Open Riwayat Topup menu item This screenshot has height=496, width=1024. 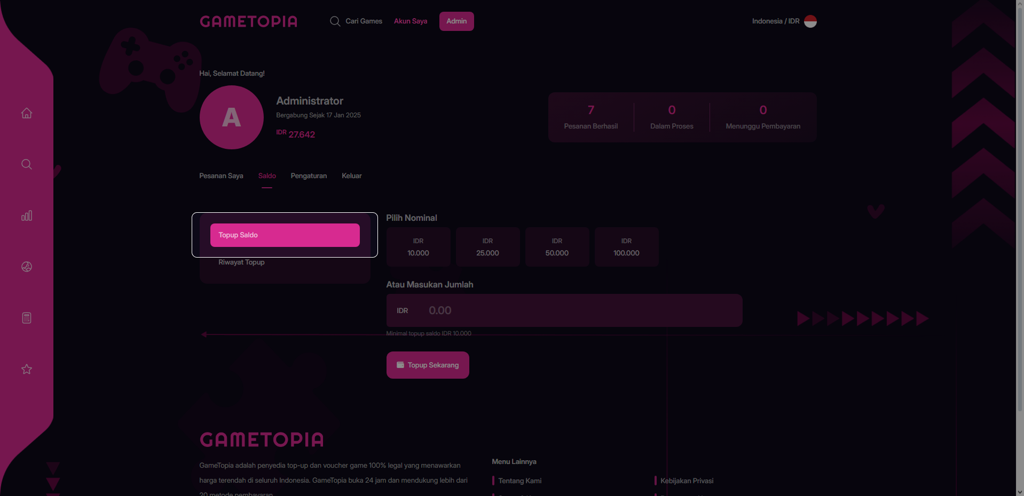[241, 262]
